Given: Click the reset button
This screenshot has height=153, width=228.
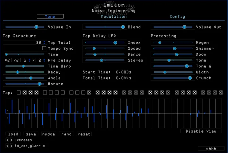Looking at the screenshot, I should click(x=84, y=134).
